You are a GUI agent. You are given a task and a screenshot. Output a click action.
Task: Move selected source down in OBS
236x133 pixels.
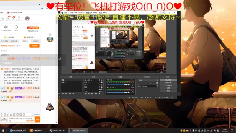[x=99, y=93]
